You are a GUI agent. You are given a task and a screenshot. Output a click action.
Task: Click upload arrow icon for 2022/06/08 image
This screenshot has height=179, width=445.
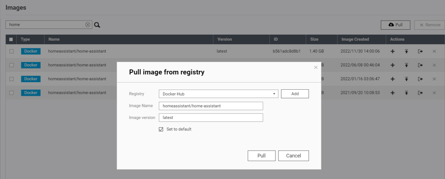406,65
